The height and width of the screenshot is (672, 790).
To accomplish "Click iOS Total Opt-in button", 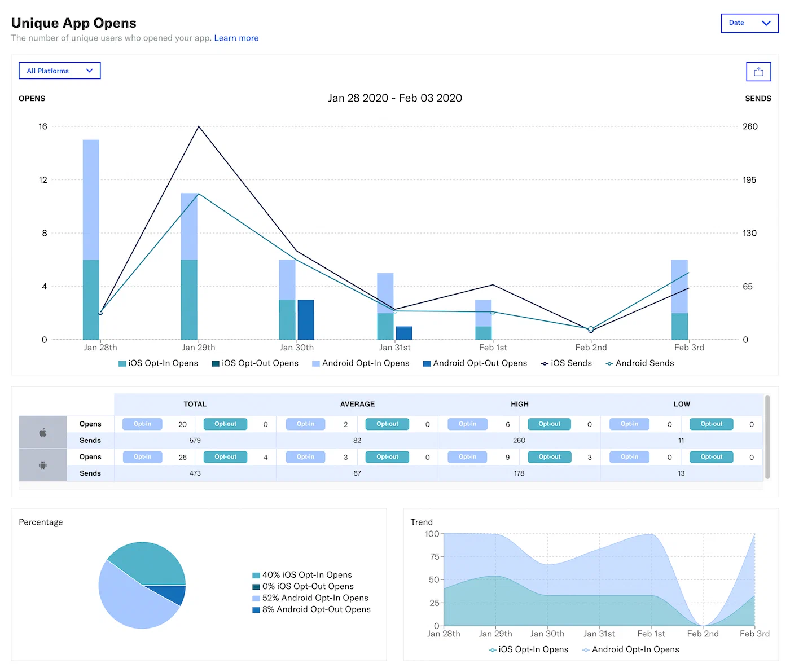I will (x=142, y=424).
